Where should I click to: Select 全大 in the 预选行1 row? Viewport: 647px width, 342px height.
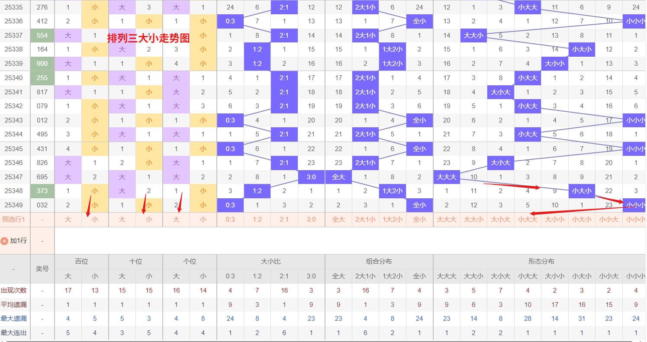coord(338,219)
